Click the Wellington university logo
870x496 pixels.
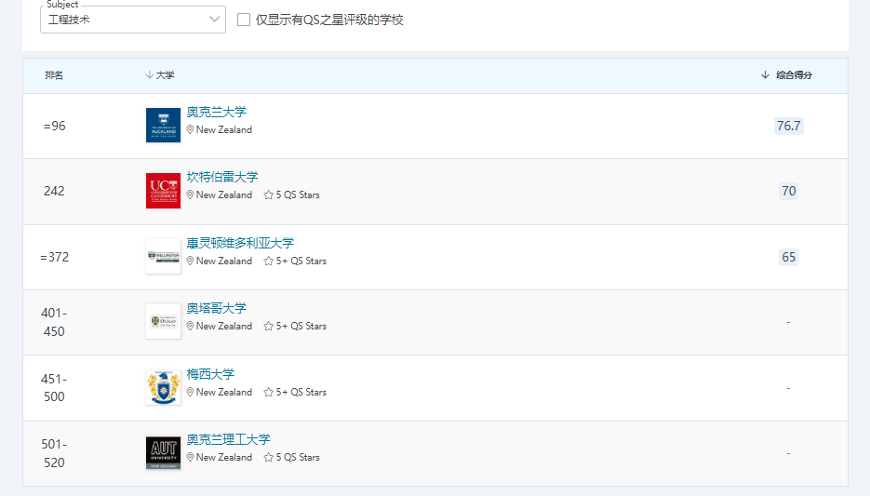(x=163, y=256)
